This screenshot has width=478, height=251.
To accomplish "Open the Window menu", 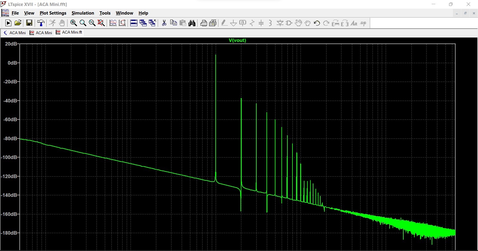I will coord(125,13).
